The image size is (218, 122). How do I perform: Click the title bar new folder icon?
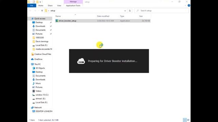[37, 2]
